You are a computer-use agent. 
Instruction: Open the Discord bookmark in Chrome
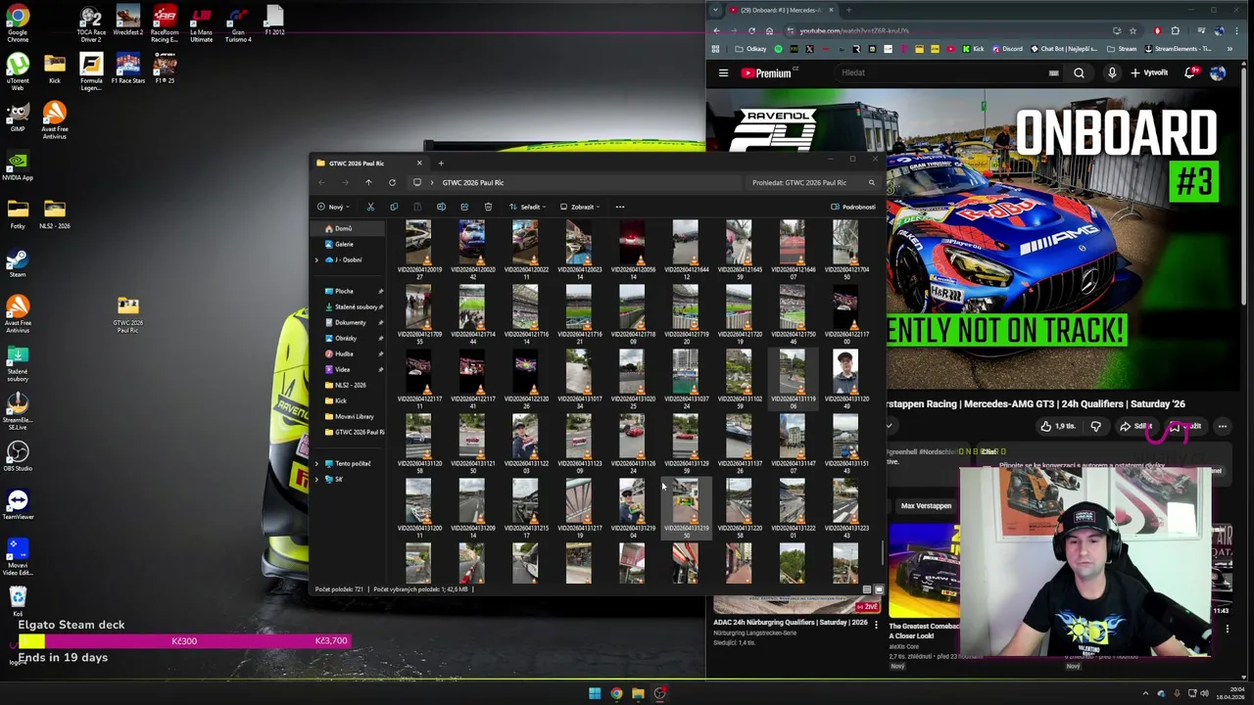coord(1007,49)
